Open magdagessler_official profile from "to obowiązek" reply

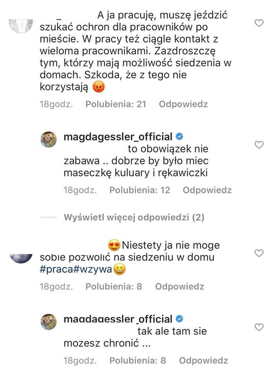118,137
